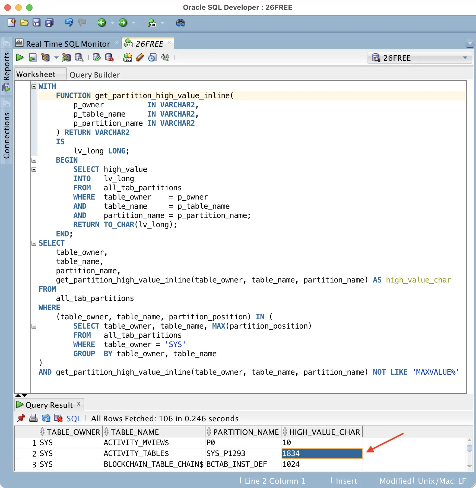The width and height of the screenshot is (476, 488).
Task: Change text case using the Aa icon
Action: [165, 57]
